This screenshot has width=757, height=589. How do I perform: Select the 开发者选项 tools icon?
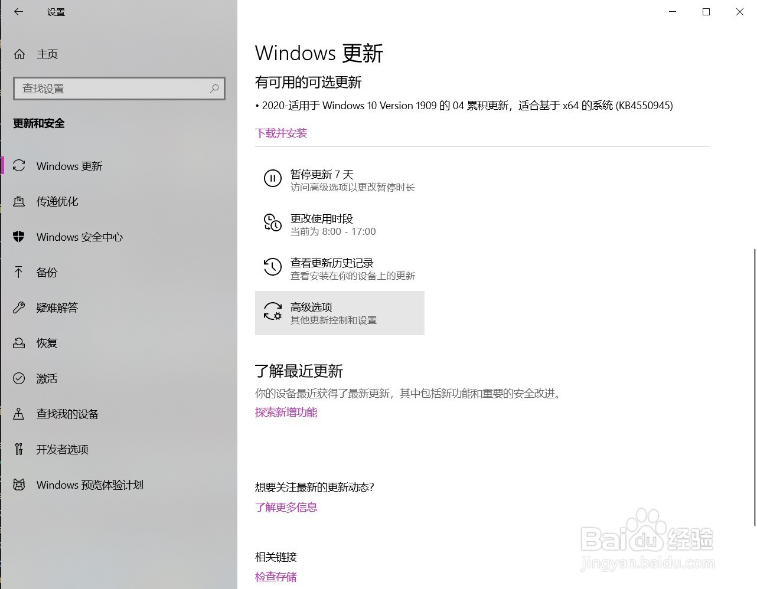[19, 449]
